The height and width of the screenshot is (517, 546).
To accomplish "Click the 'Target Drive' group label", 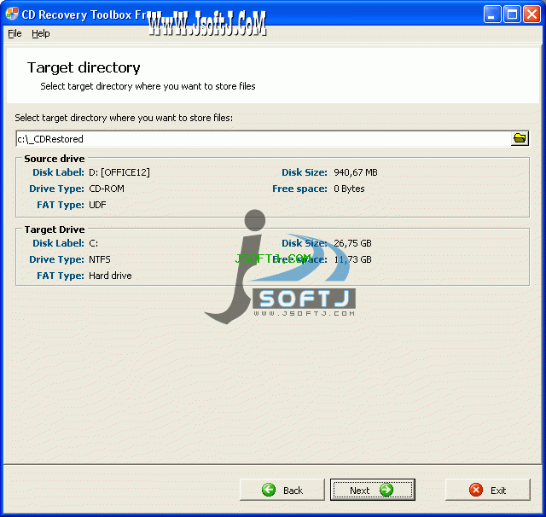I will 55,229.
